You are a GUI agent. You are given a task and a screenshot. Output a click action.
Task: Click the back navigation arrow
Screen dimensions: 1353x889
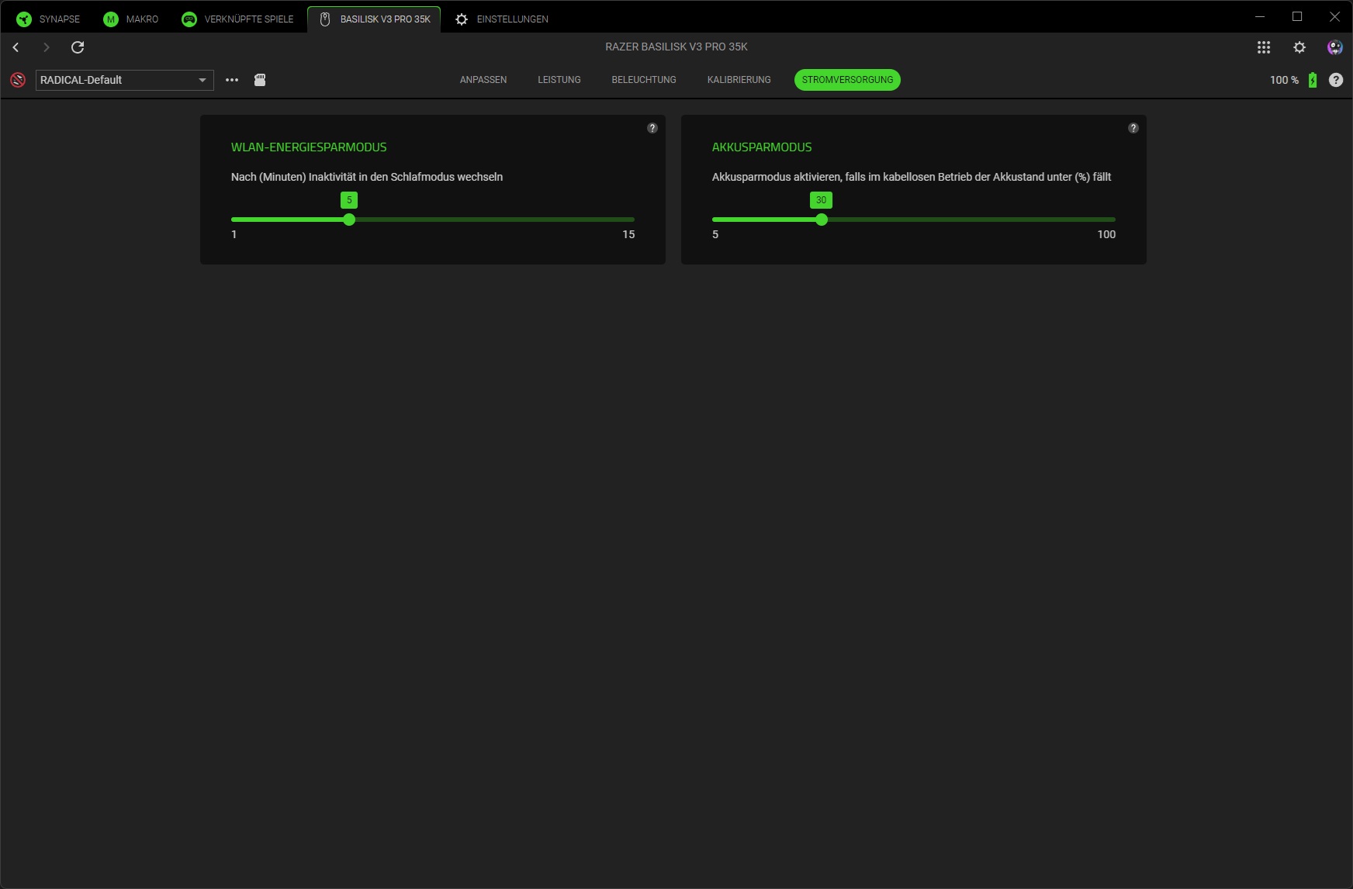click(x=16, y=47)
